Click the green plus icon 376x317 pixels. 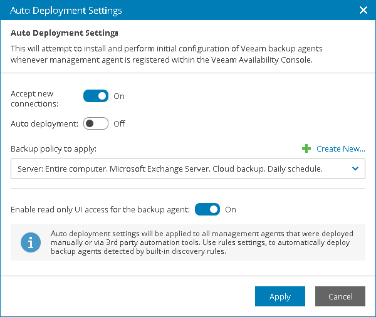click(x=306, y=148)
